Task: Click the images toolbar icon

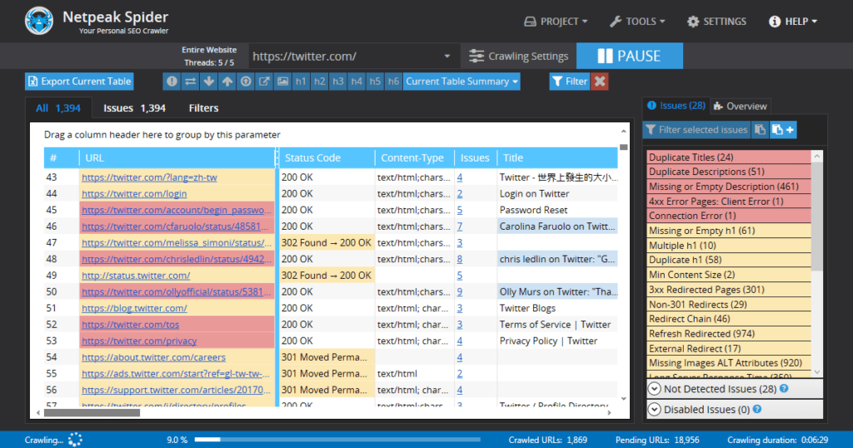Action: click(x=283, y=82)
